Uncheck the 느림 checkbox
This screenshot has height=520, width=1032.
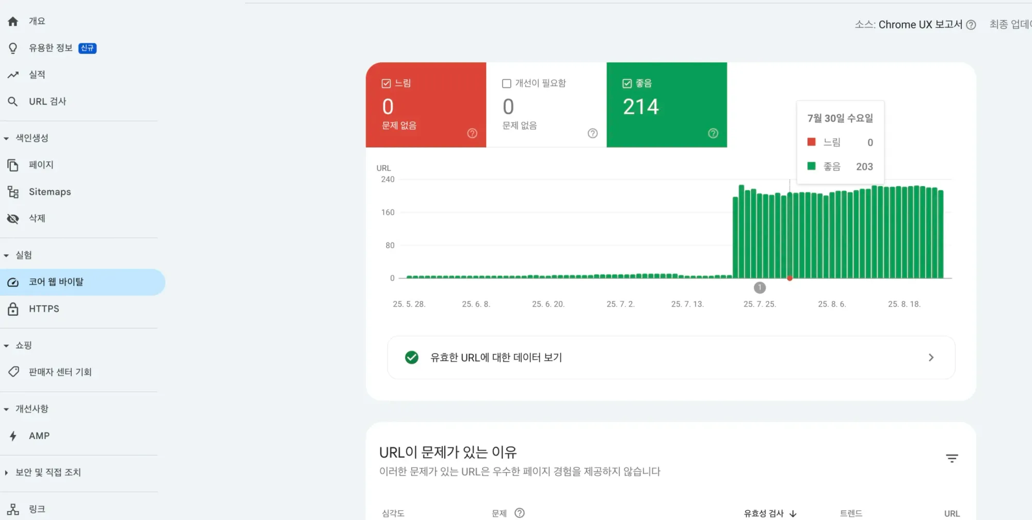click(x=385, y=82)
